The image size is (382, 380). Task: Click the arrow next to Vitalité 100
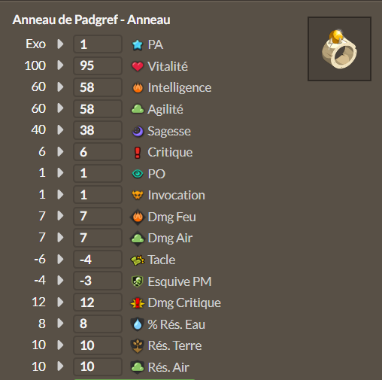(x=60, y=65)
